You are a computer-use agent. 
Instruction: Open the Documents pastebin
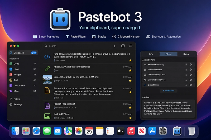(x=23, y=86)
